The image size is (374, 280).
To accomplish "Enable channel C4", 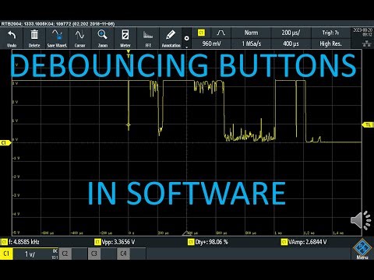I will [123, 254].
